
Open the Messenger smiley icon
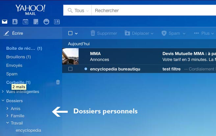[46, 22]
